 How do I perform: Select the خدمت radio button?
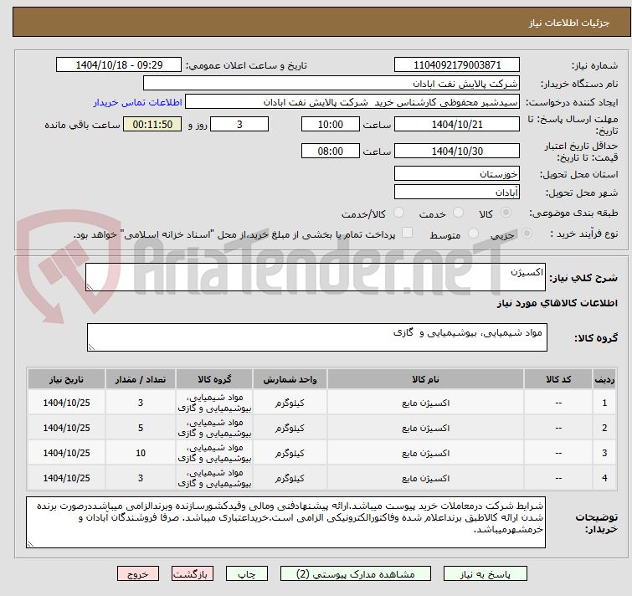click(458, 213)
